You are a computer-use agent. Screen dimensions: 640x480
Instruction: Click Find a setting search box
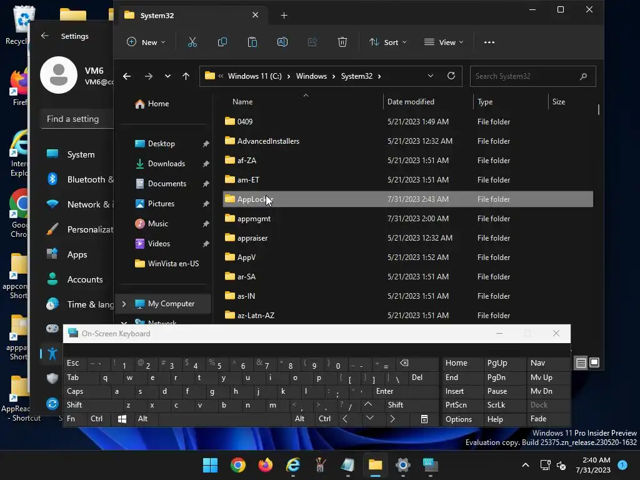tap(77, 119)
